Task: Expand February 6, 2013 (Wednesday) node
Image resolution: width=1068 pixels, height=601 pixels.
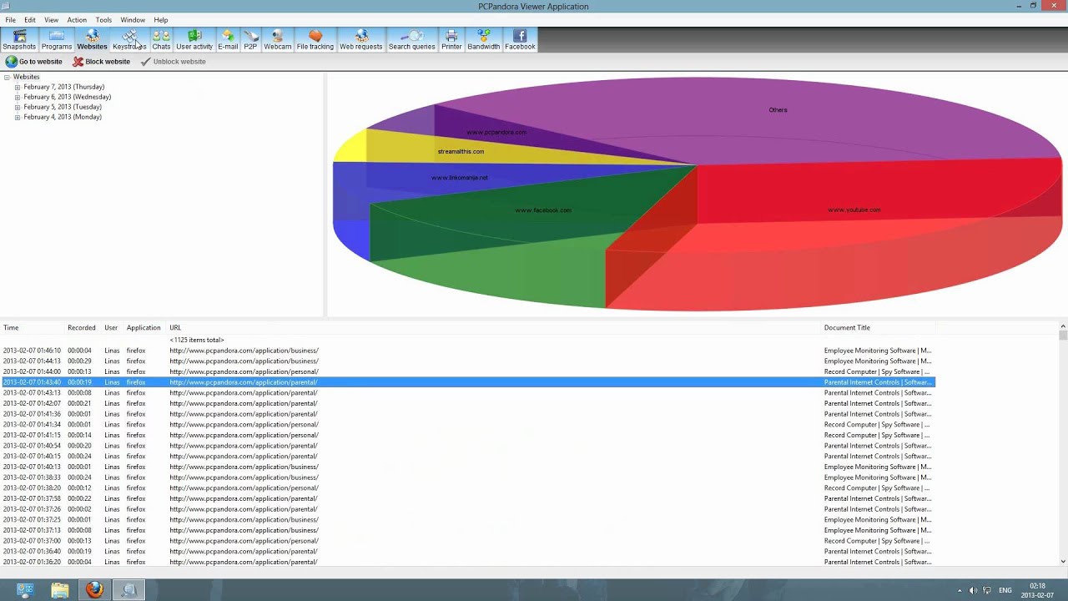Action: pos(18,97)
